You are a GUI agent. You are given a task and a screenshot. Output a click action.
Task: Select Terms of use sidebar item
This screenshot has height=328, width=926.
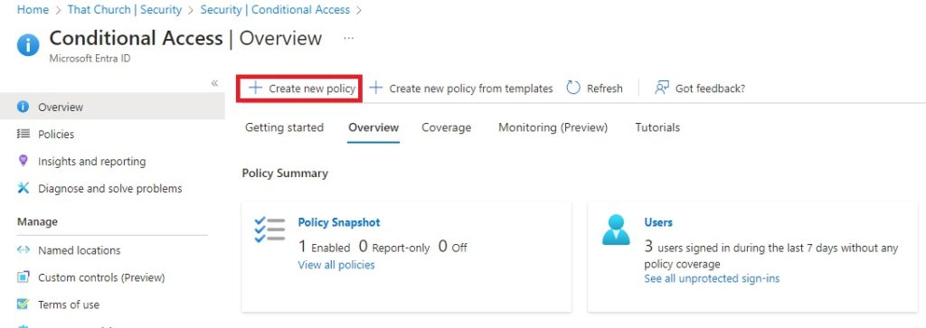[x=69, y=305]
